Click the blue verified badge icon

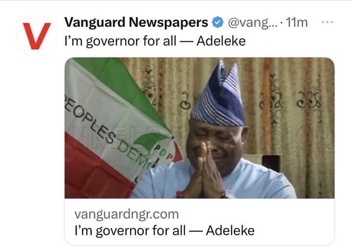[218, 22]
